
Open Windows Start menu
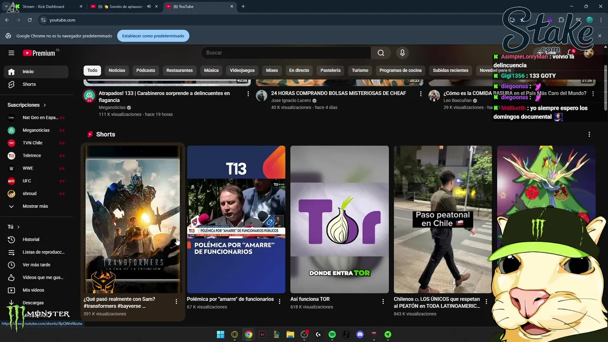click(x=220, y=334)
